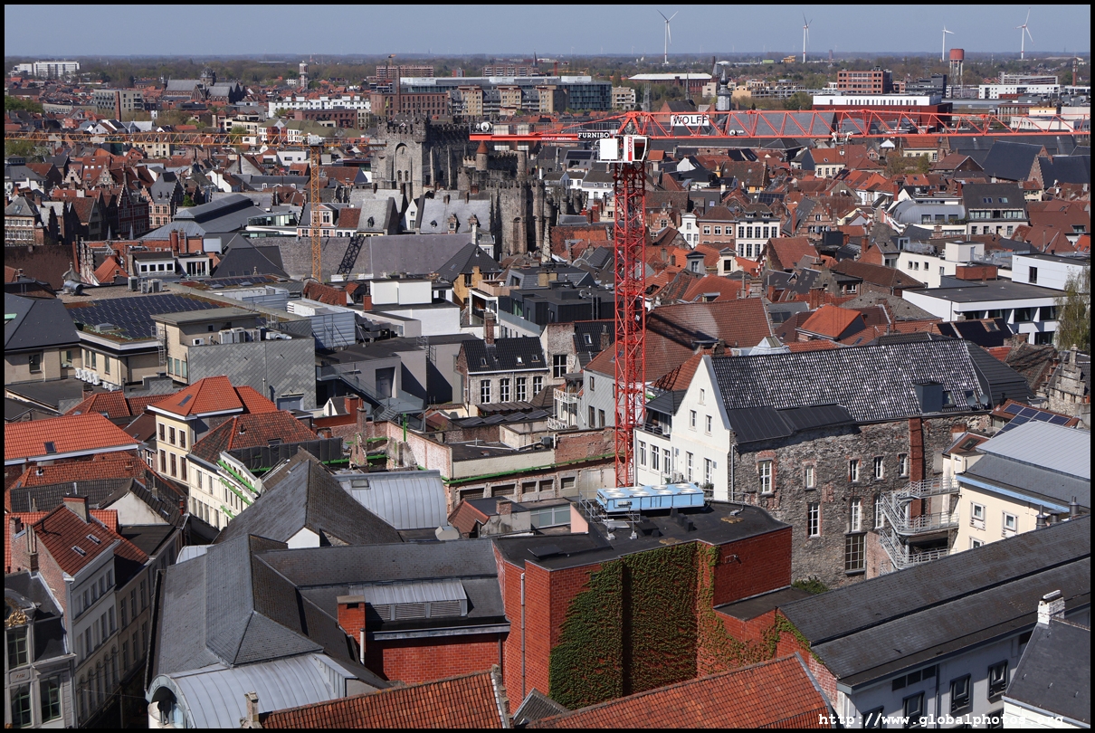Click the white crane operator cabin
This screenshot has width=1095, height=733.
623,149
